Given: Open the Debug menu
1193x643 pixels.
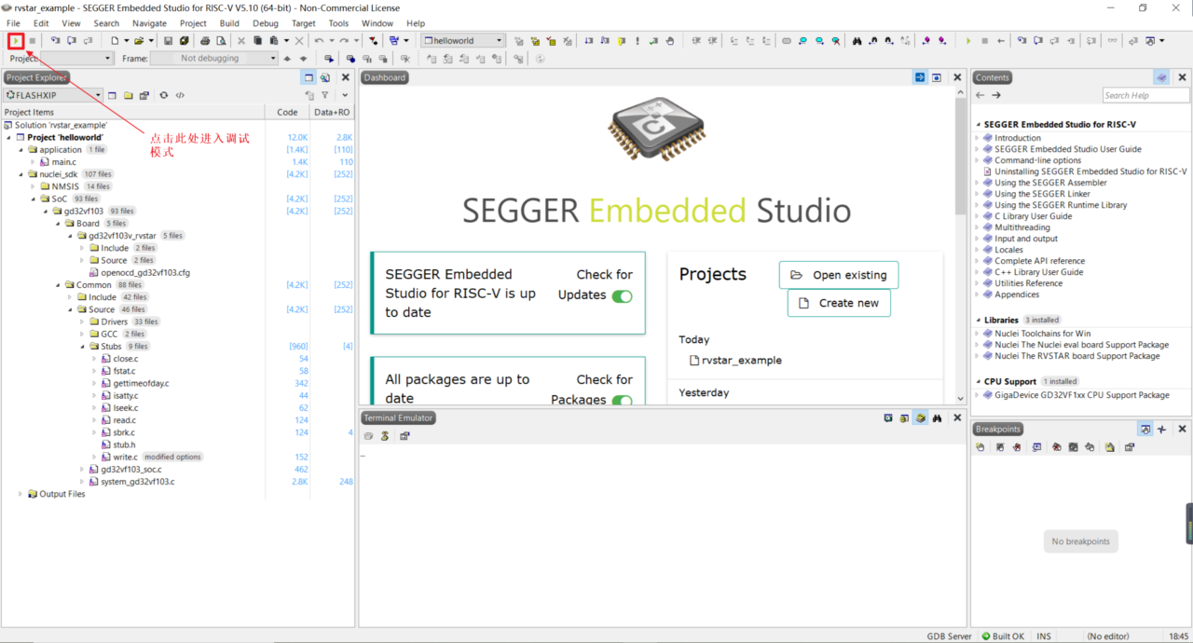Looking at the screenshot, I should pyautogui.click(x=265, y=23).
